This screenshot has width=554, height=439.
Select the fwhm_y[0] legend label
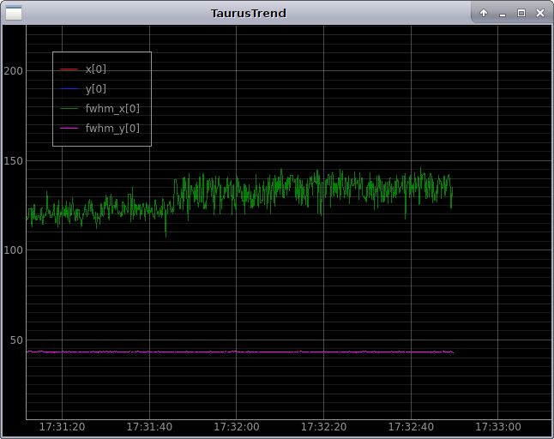pos(112,129)
